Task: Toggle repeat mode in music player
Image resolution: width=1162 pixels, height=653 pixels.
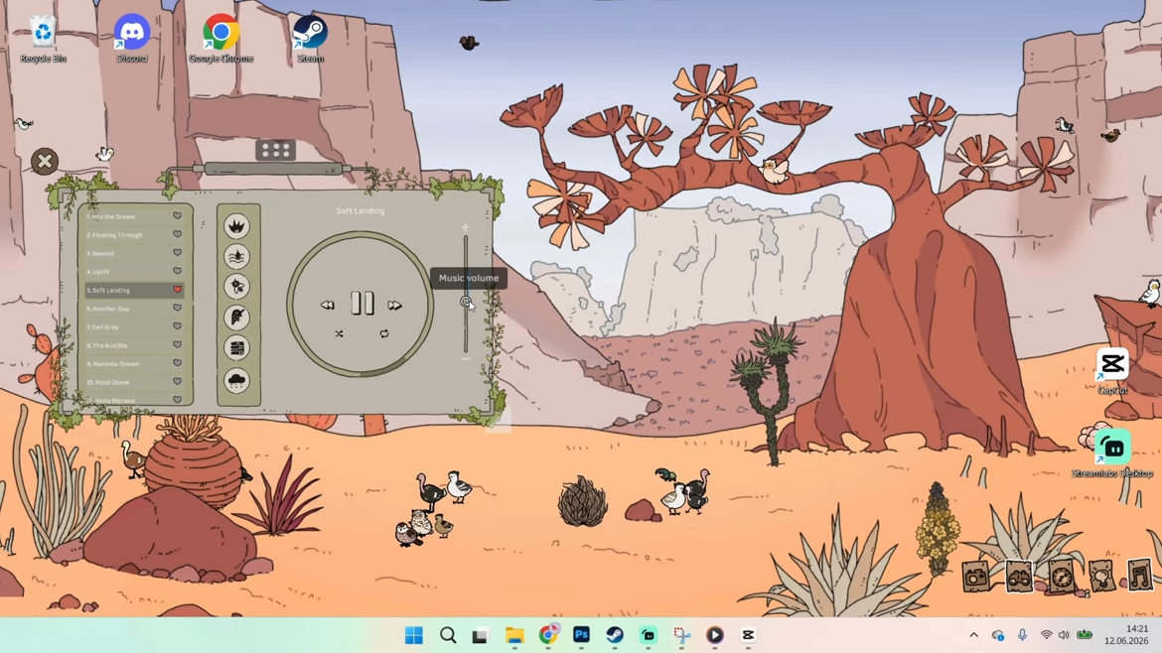Action: pyautogui.click(x=384, y=333)
